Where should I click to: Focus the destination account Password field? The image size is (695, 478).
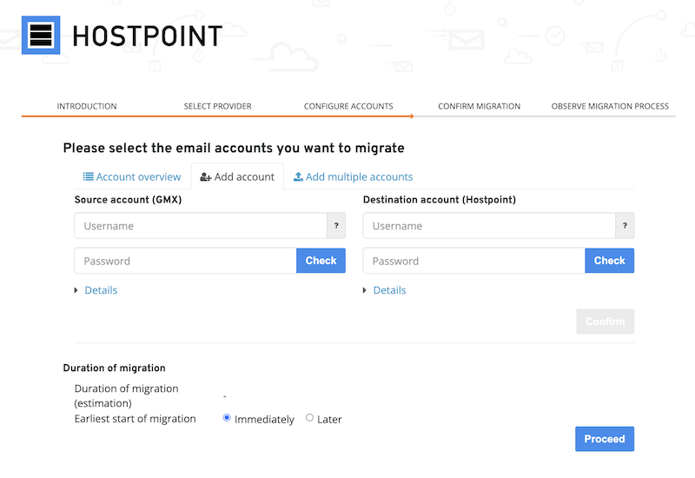[x=473, y=261]
